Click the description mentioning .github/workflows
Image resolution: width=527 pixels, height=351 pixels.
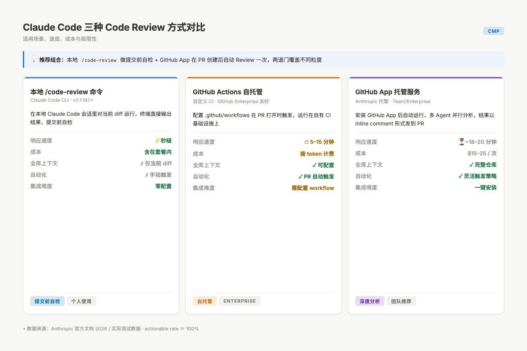(x=263, y=119)
